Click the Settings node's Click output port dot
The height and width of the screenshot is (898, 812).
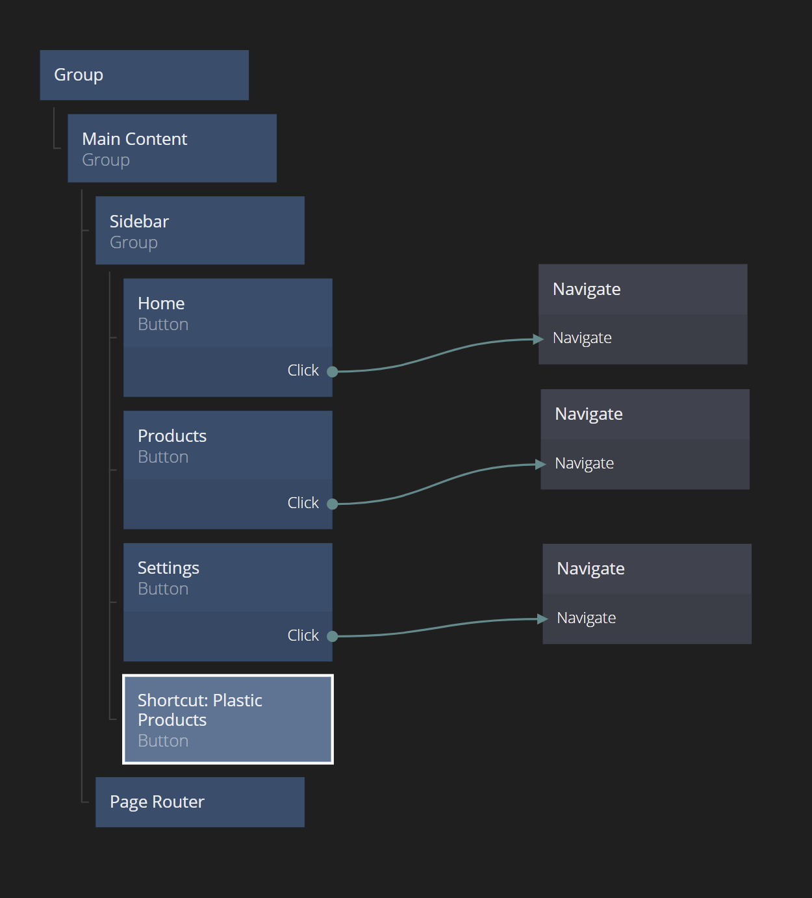click(x=332, y=636)
